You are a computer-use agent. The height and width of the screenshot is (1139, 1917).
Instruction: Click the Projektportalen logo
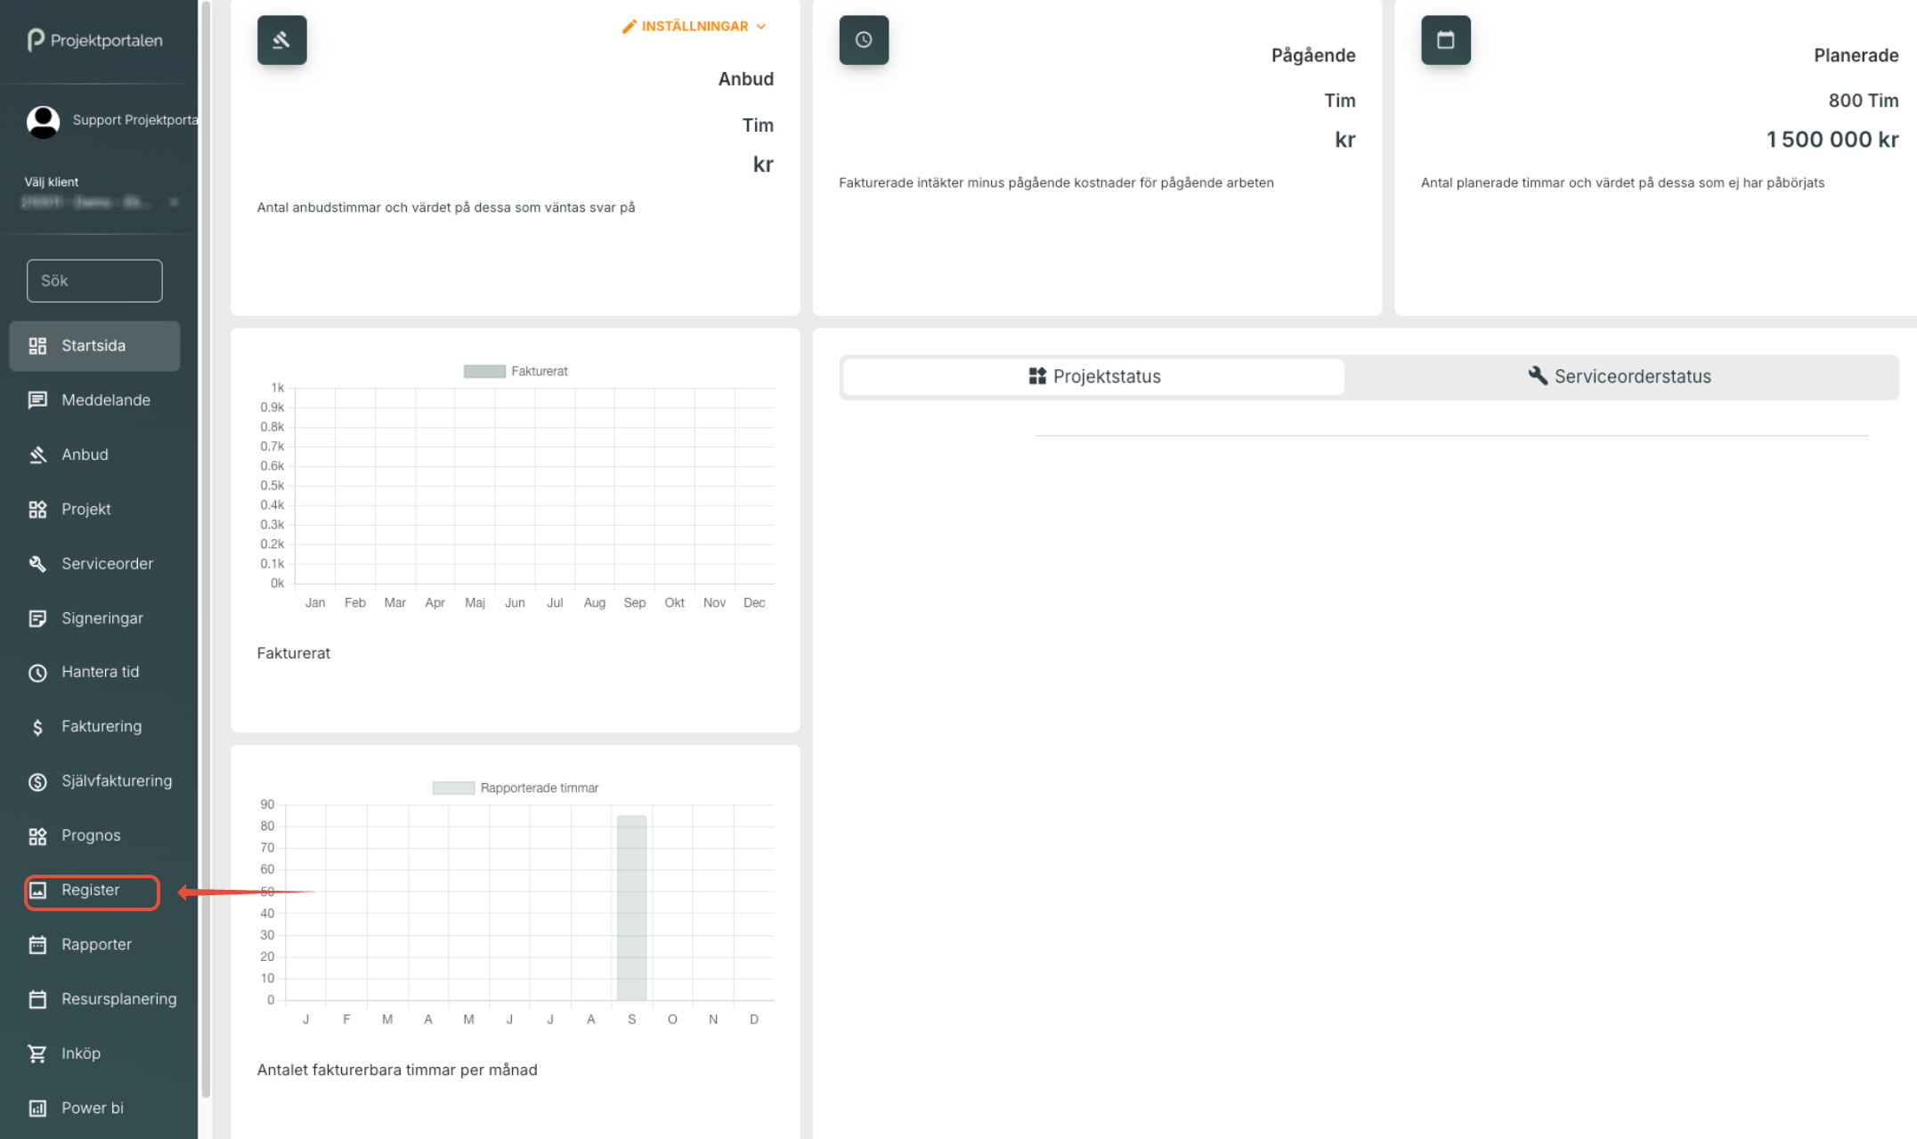[95, 40]
